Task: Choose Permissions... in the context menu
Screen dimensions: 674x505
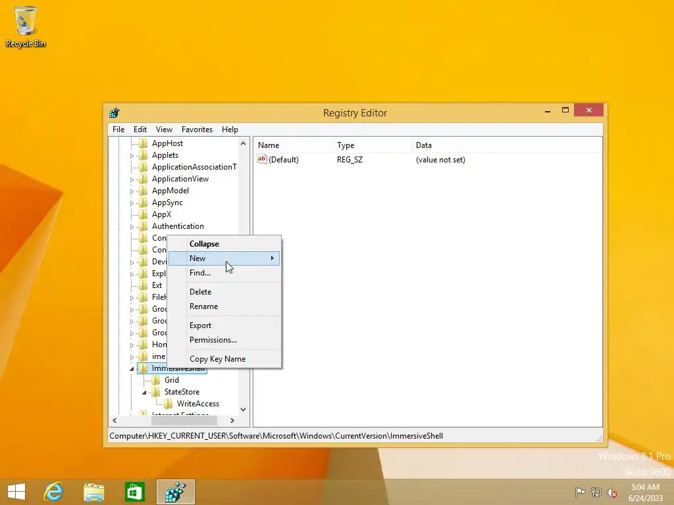Action: click(x=224, y=340)
